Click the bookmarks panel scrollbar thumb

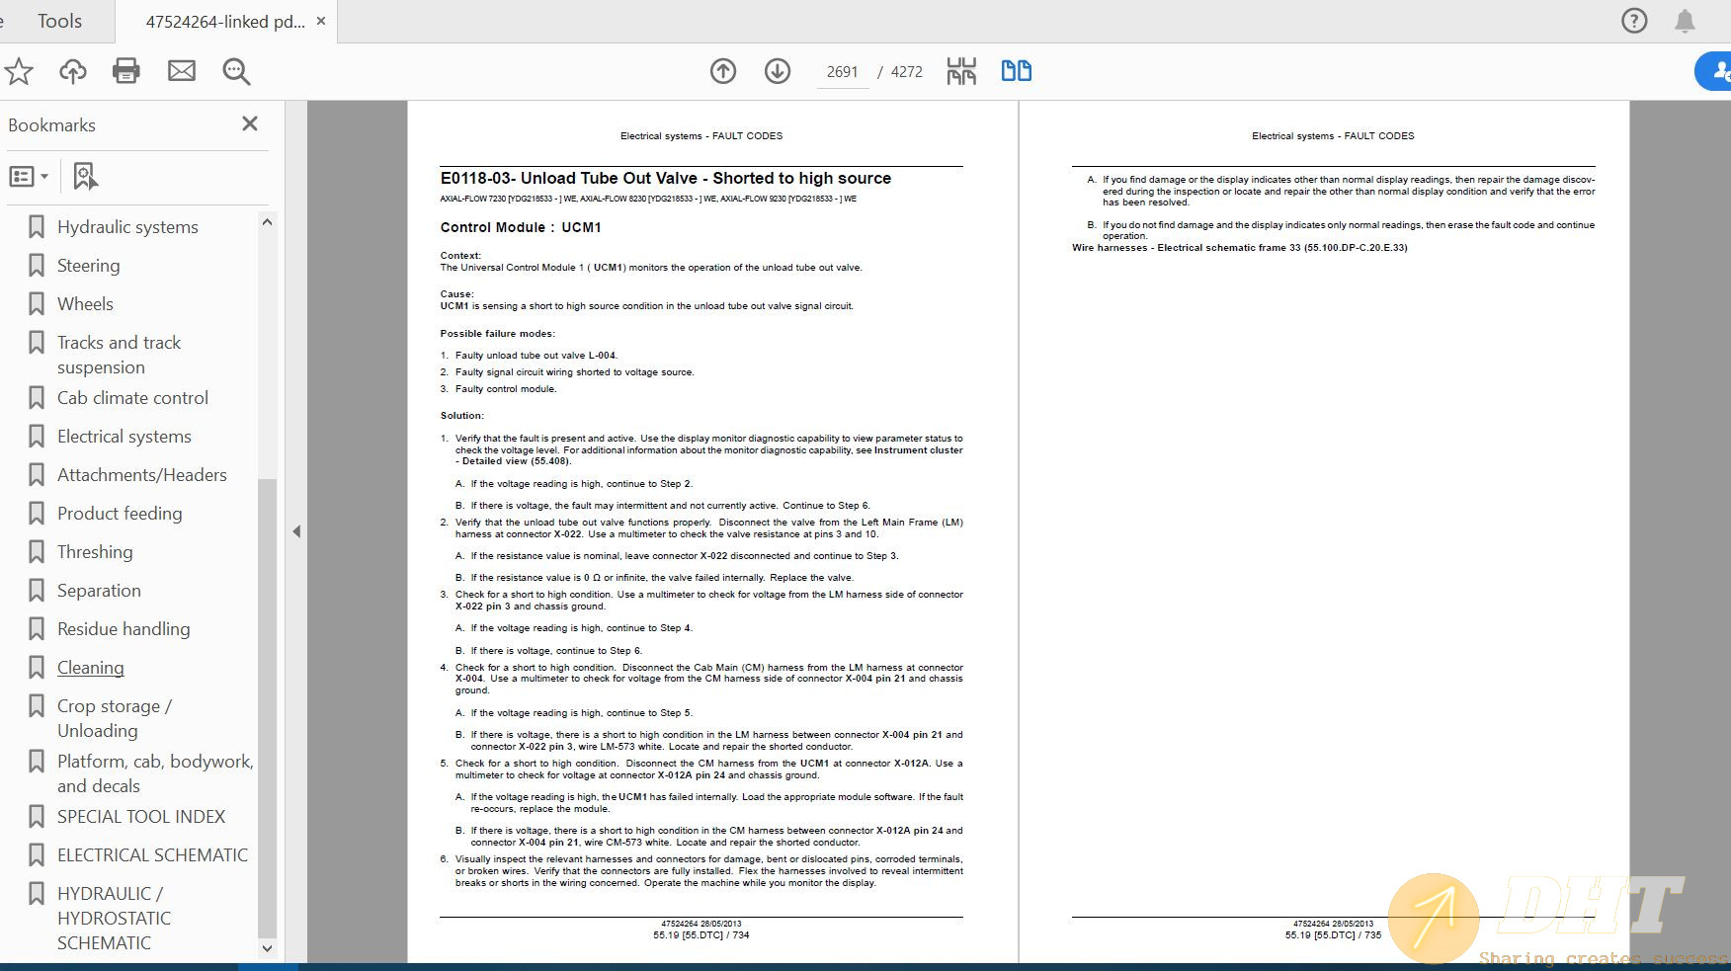[267, 707]
